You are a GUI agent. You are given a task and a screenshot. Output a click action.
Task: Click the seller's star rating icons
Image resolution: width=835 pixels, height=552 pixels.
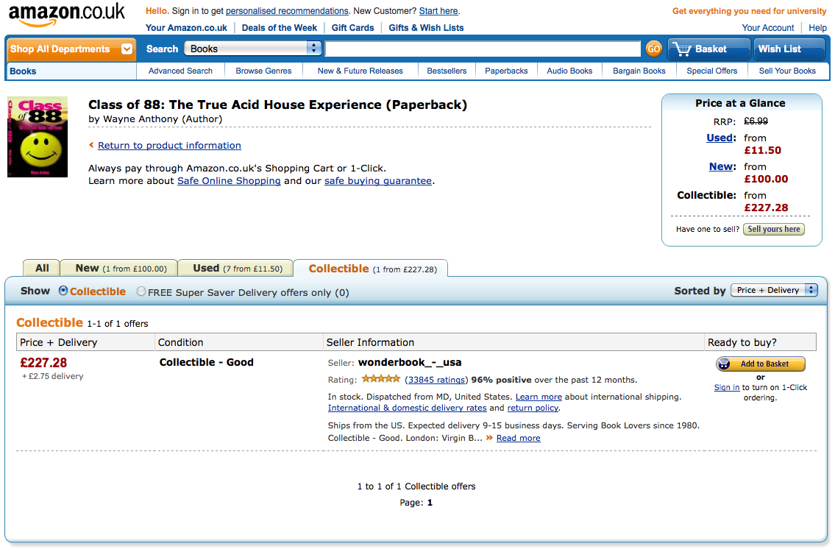tap(381, 379)
